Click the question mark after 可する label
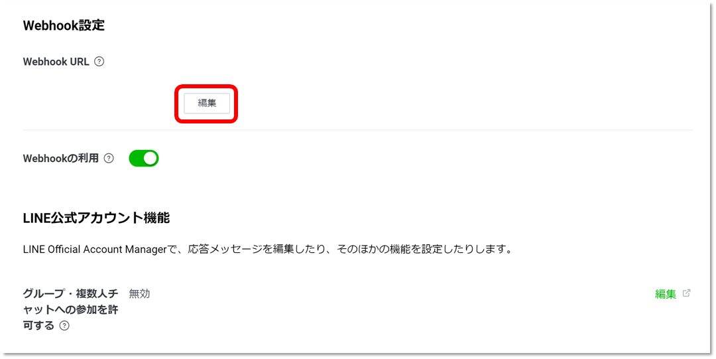Image resolution: width=716 pixels, height=359 pixels. pyautogui.click(x=64, y=326)
